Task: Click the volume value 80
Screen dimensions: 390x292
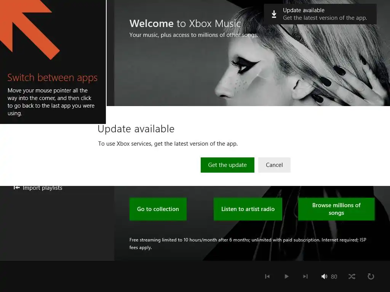Action: pyautogui.click(x=334, y=277)
